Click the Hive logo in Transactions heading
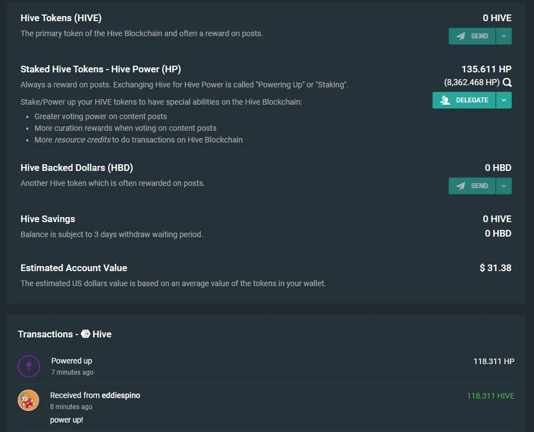The width and height of the screenshot is (534, 432). click(85, 334)
